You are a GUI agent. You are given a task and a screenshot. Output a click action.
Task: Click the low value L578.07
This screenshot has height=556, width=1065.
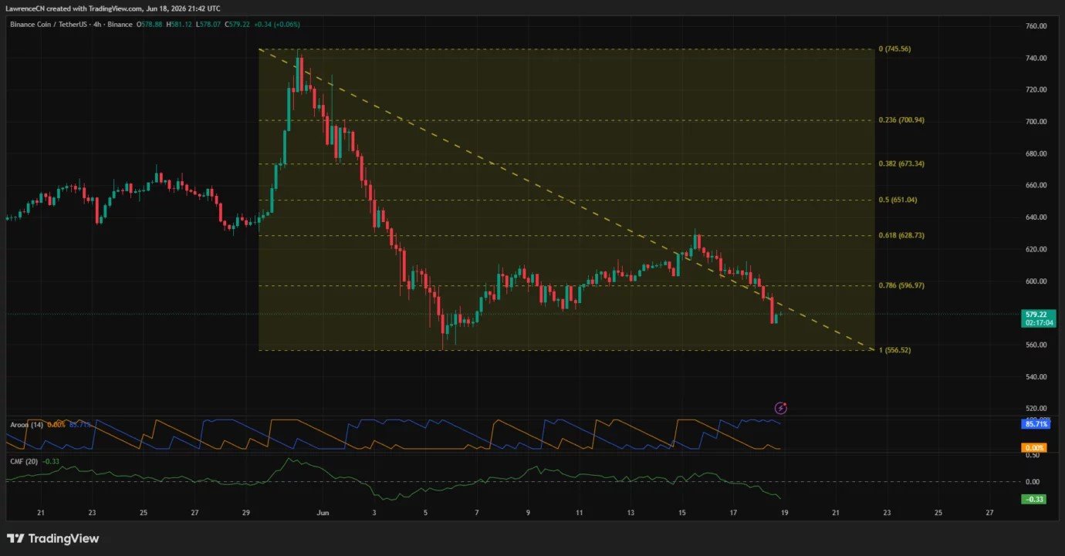tap(208, 25)
